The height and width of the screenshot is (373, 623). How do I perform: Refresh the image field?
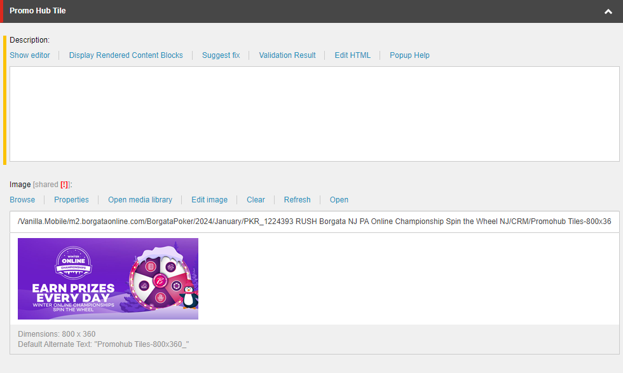click(298, 200)
